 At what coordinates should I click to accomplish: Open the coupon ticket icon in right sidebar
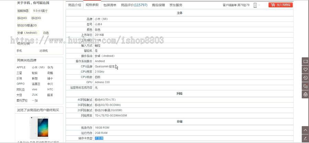[305, 62]
